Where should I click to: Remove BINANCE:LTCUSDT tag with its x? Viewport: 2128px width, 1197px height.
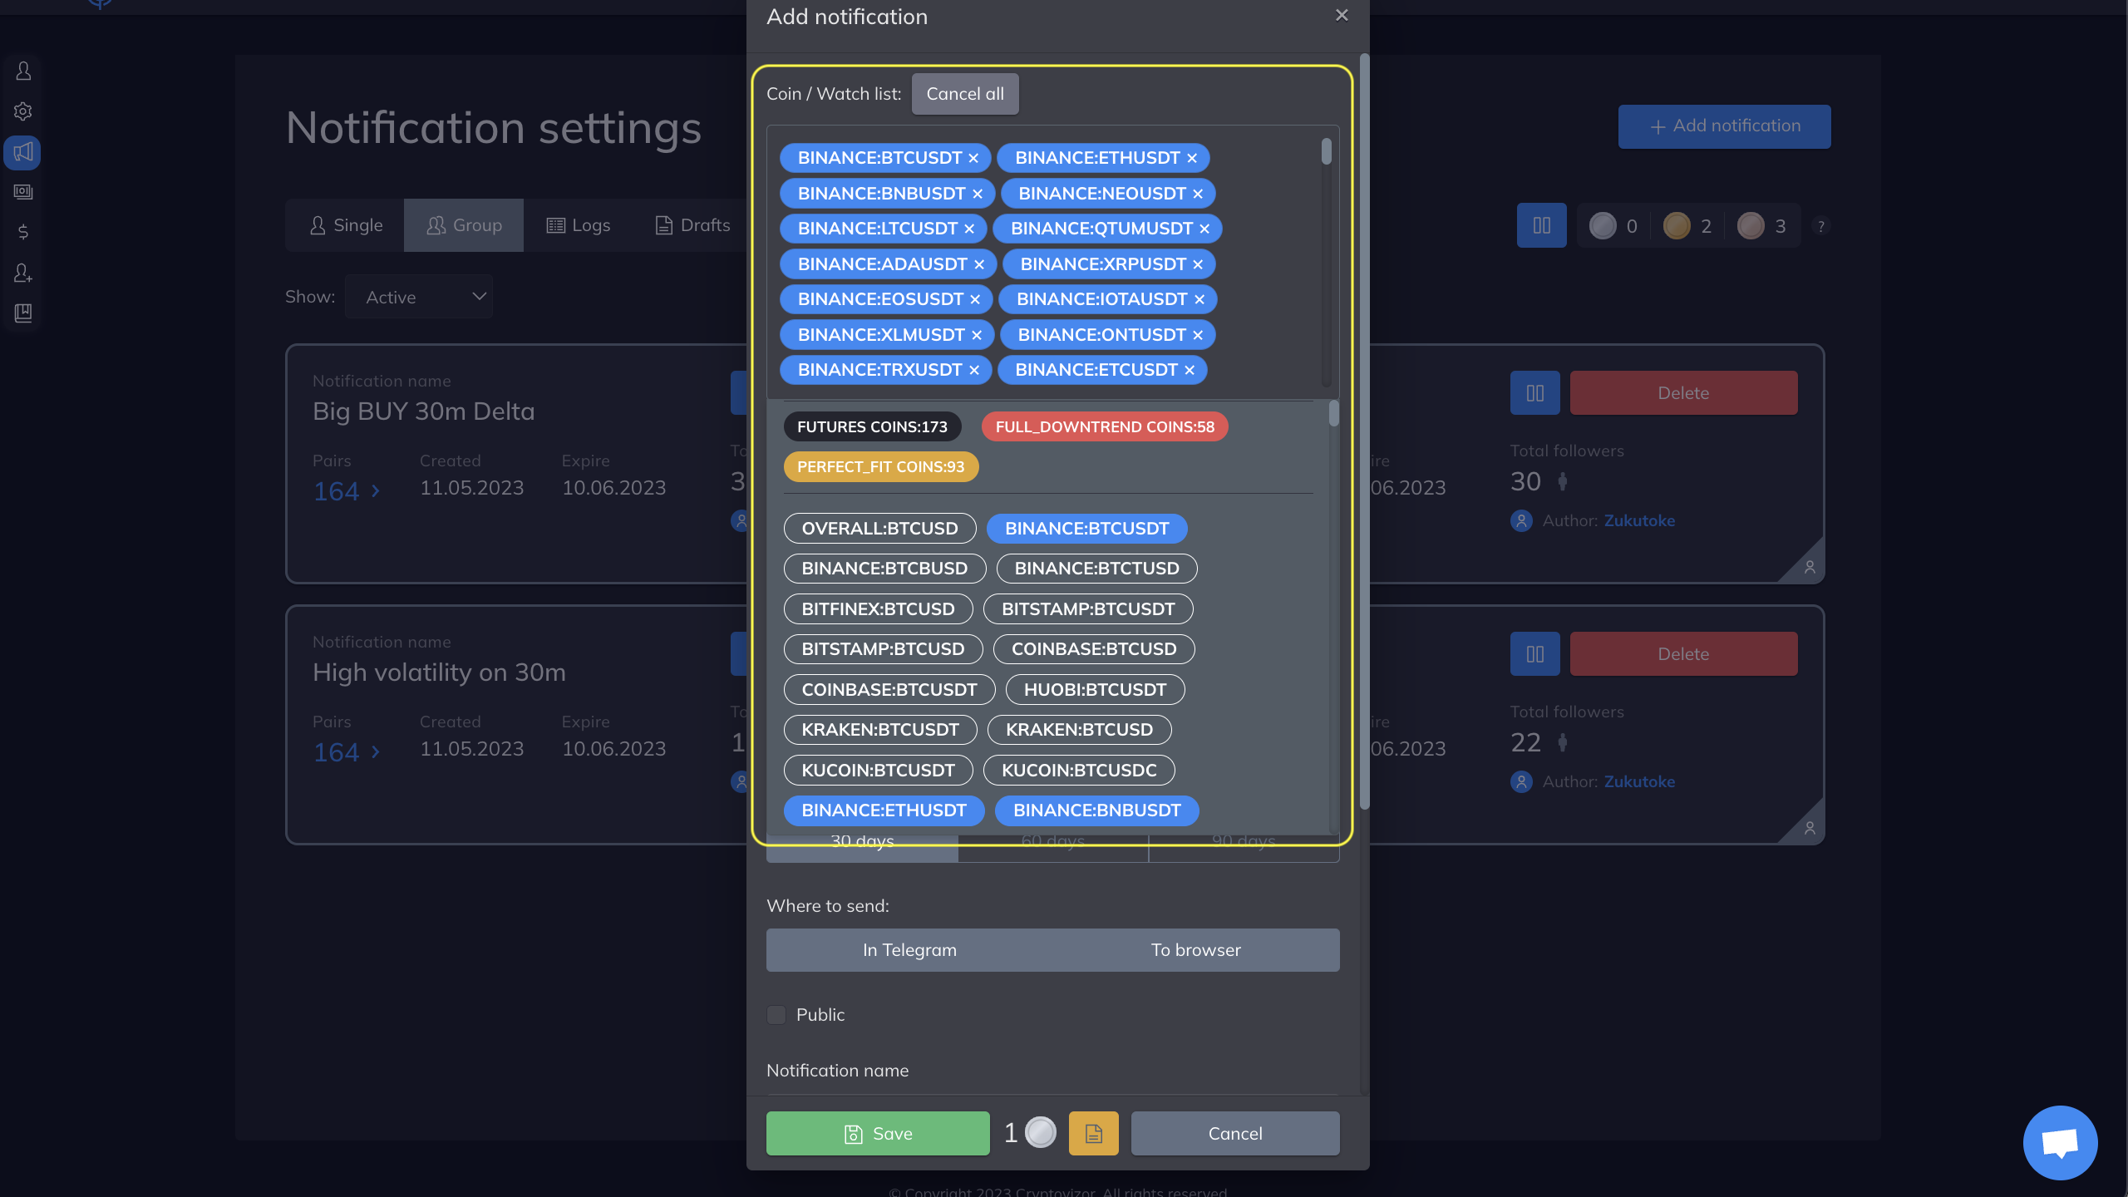coord(969,229)
